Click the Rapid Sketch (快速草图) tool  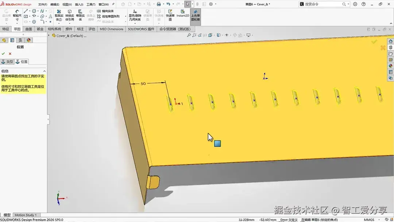click(x=170, y=15)
